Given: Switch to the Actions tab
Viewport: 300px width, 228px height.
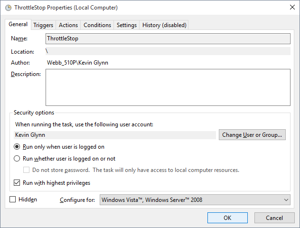Looking at the screenshot, I should point(68,25).
